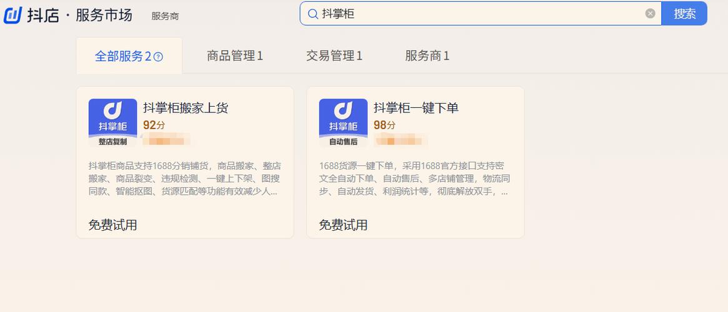Click 免费试用 on the 搬家上货 card
The image size is (728, 312).
[113, 225]
